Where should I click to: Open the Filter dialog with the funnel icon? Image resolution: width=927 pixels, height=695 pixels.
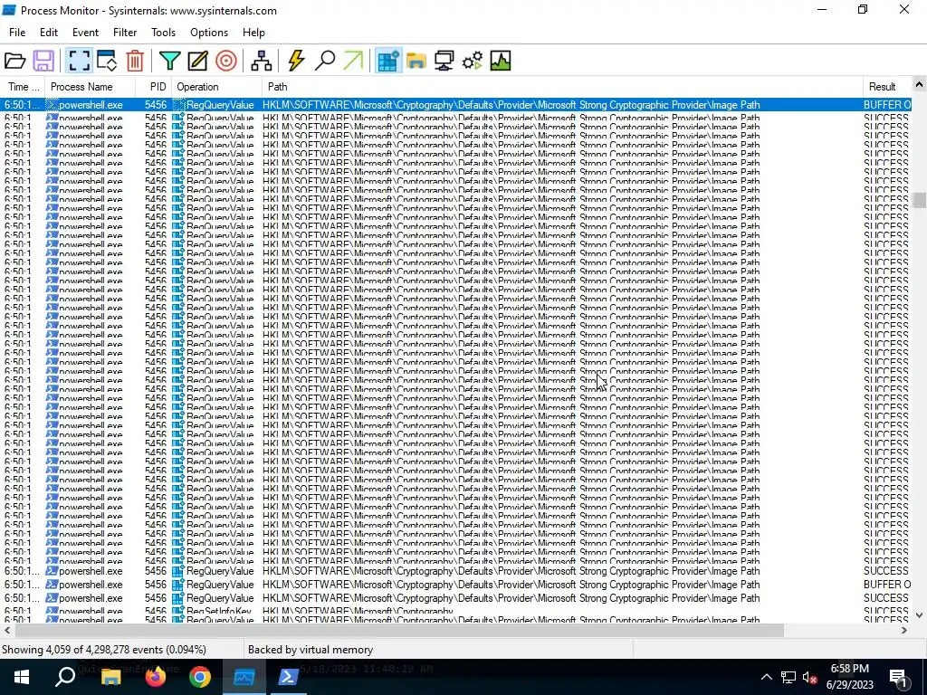[169, 61]
